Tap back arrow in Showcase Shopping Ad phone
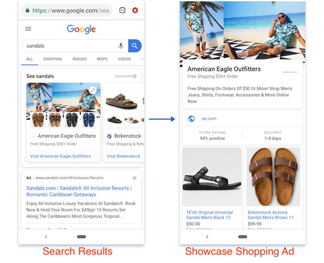 [207, 237]
